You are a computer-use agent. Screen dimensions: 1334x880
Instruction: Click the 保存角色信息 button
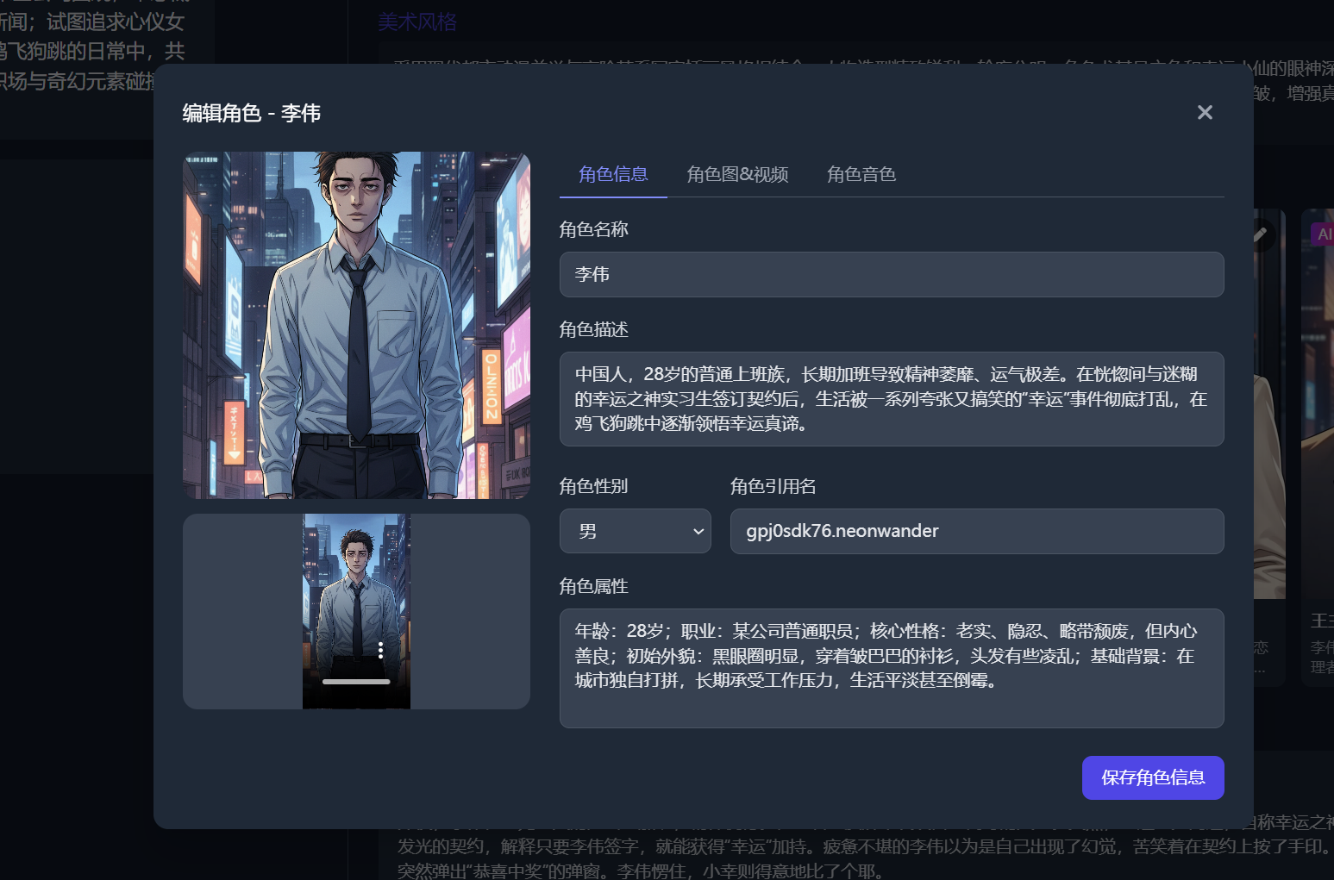[1153, 777]
